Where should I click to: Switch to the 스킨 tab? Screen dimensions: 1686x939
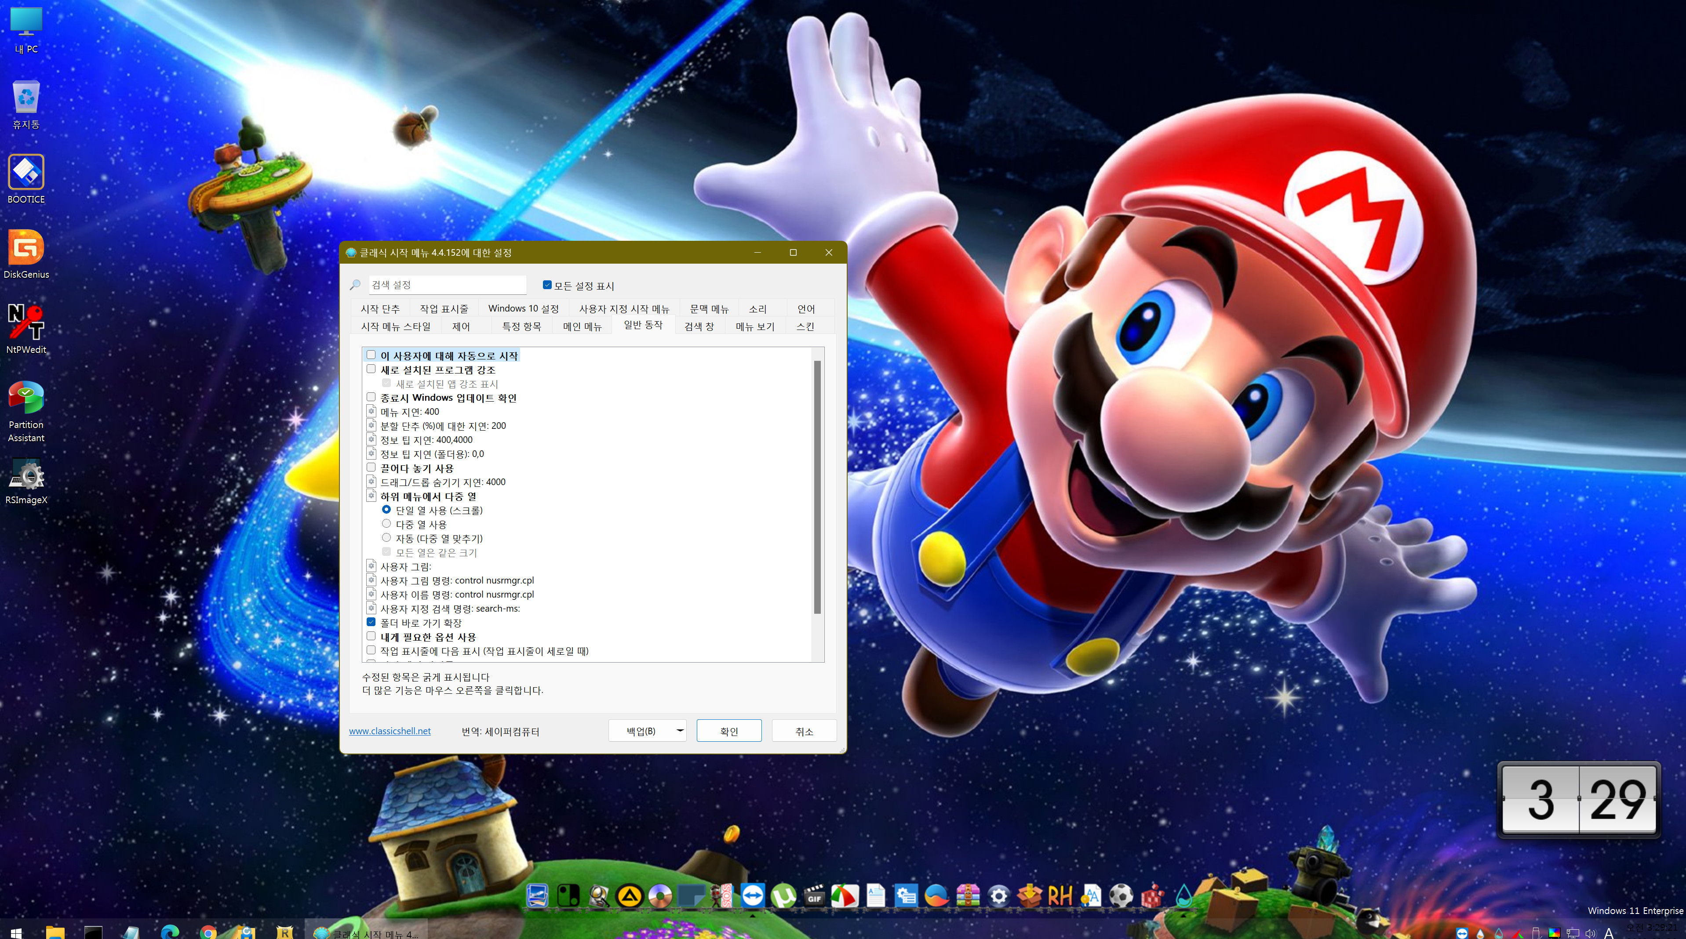[805, 326]
